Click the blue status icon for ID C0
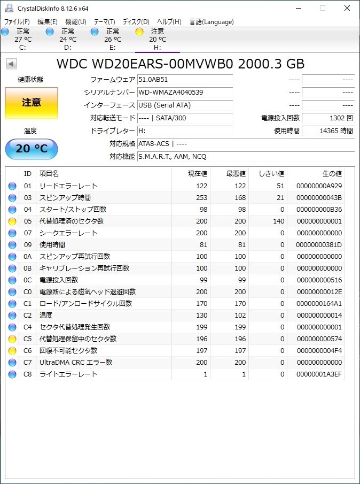 point(12,291)
